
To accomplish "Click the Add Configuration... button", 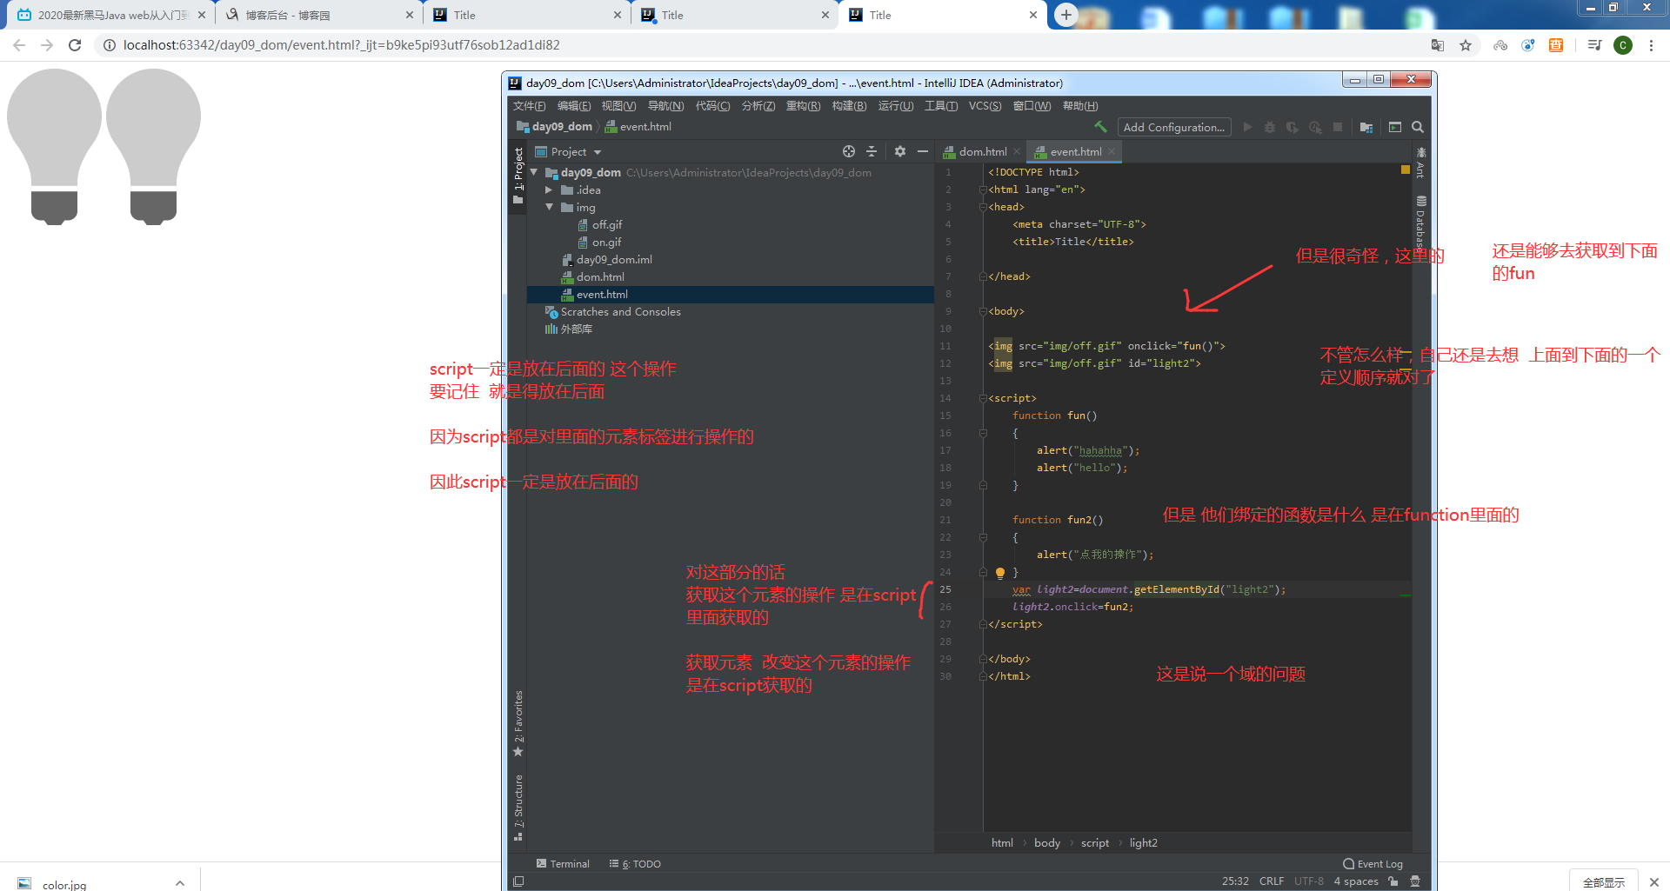I will point(1174,127).
